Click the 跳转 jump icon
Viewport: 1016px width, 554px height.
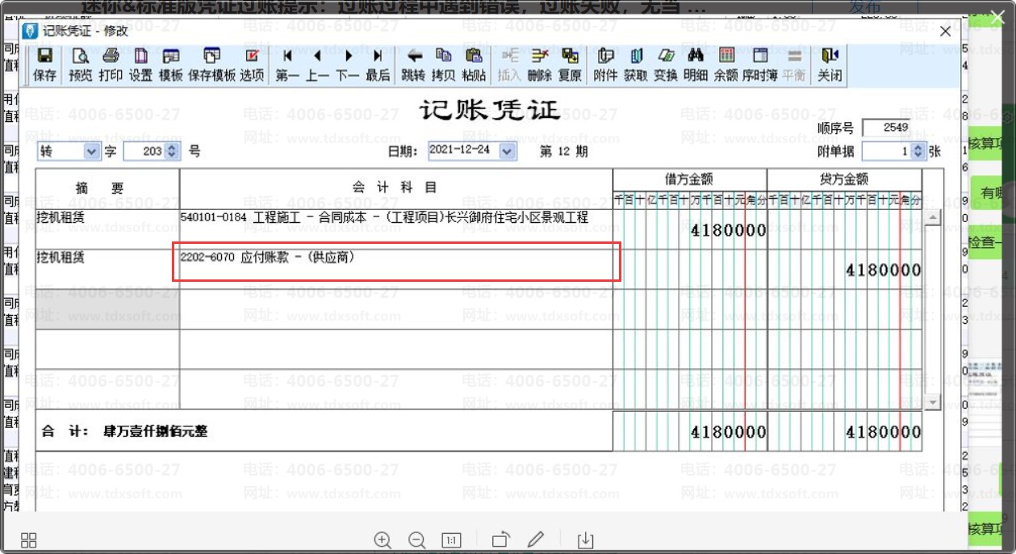pyautogui.click(x=413, y=65)
